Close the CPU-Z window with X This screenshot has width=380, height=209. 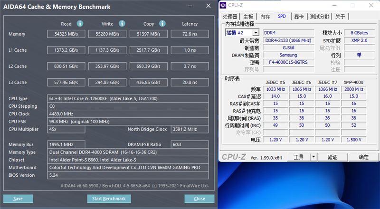pyautogui.click(x=371, y=5)
